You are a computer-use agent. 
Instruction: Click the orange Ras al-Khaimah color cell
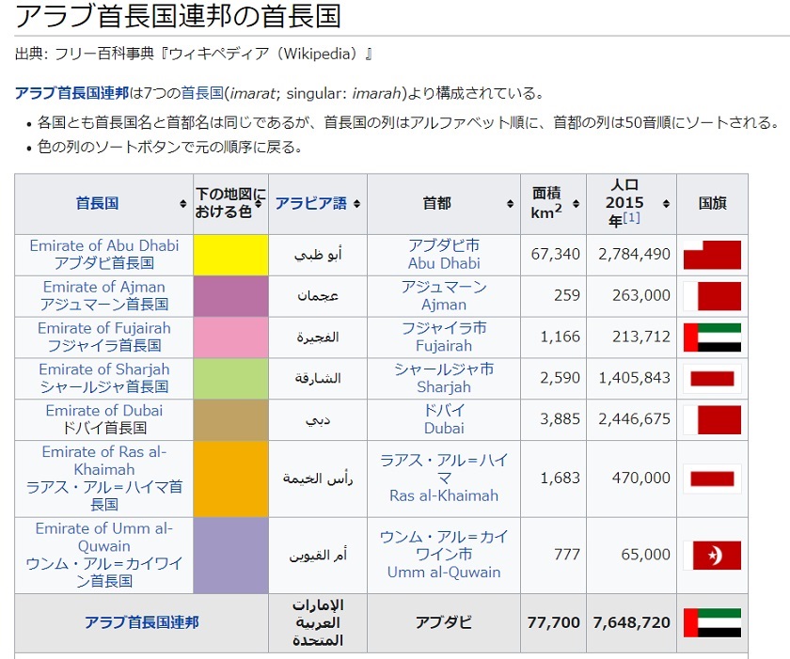point(230,479)
